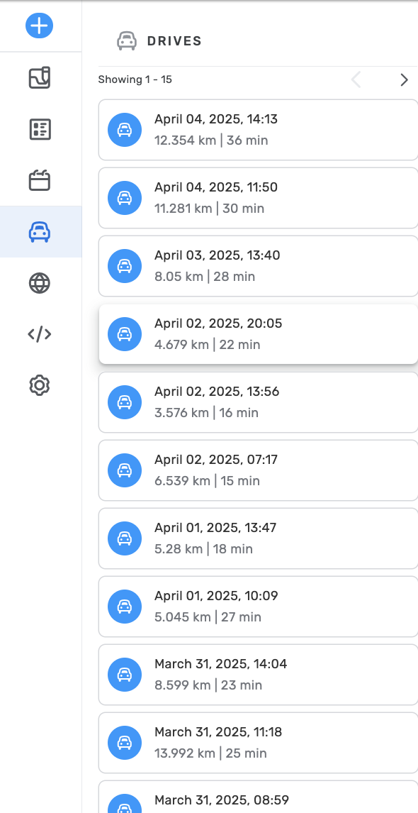
Task: Select the April 02, 2025, 20:05 drive
Action: [258, 334]
